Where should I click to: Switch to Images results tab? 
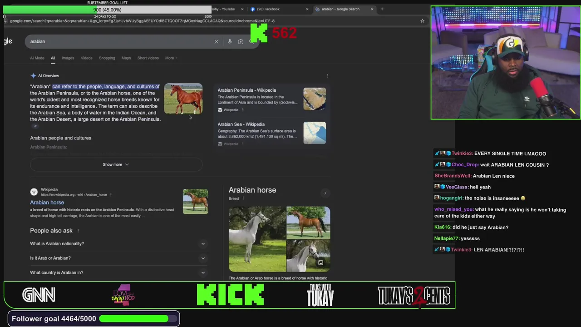coord(68,58)
